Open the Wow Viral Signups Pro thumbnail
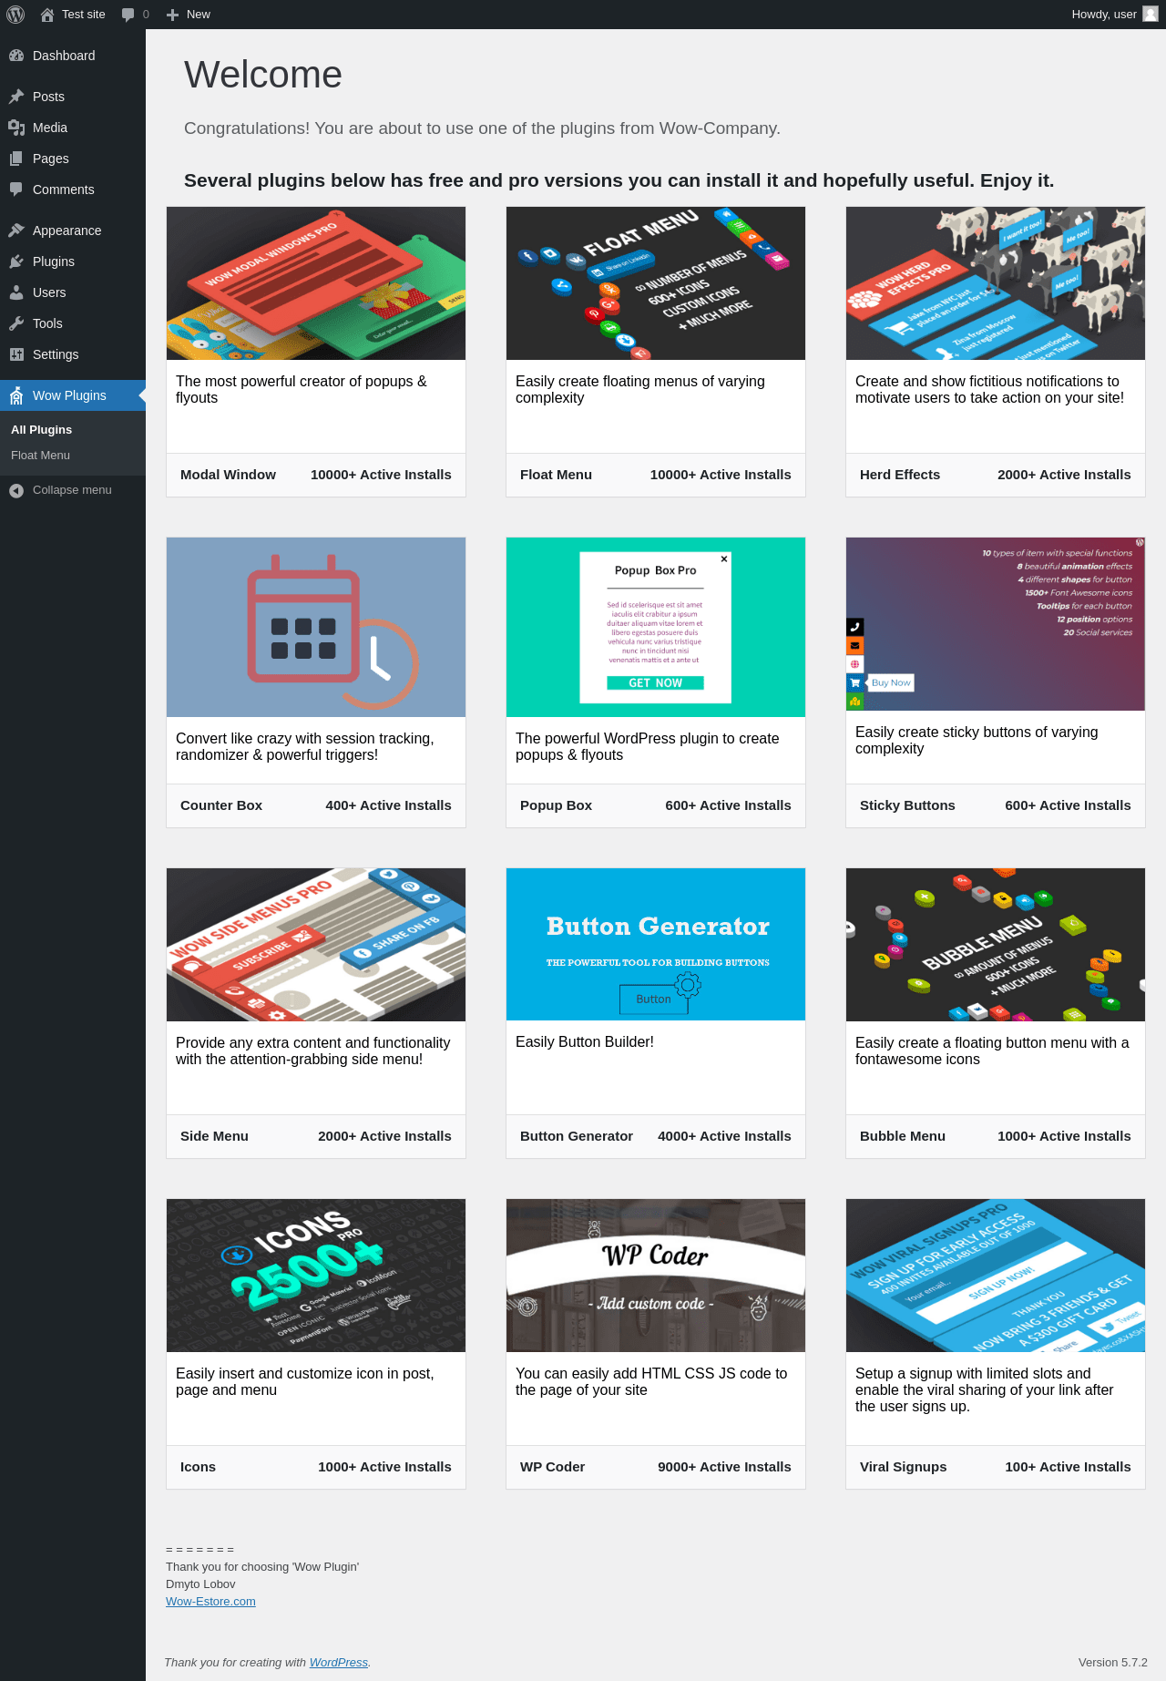1166x1681 pixels. 996,1276
